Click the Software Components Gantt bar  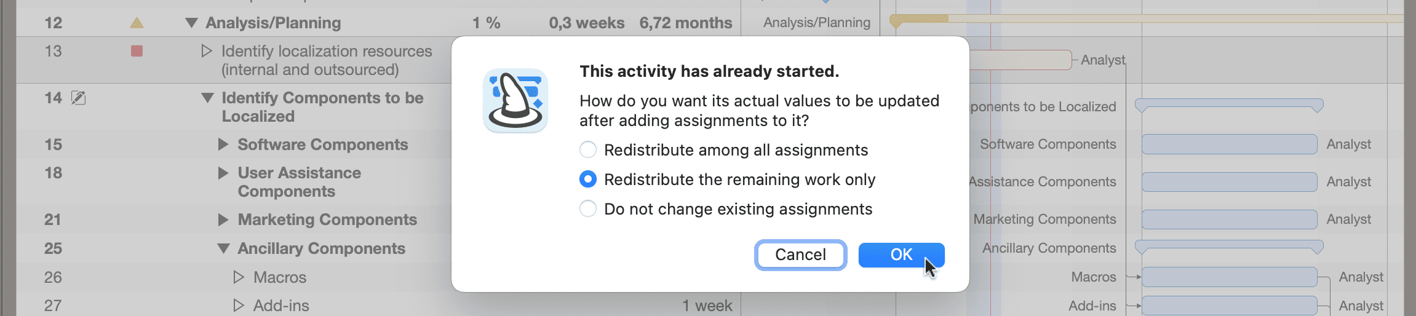(x=1229, y=144)
